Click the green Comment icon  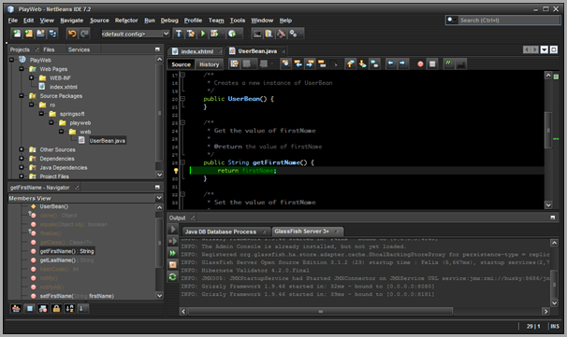click(x=448, y=63)
